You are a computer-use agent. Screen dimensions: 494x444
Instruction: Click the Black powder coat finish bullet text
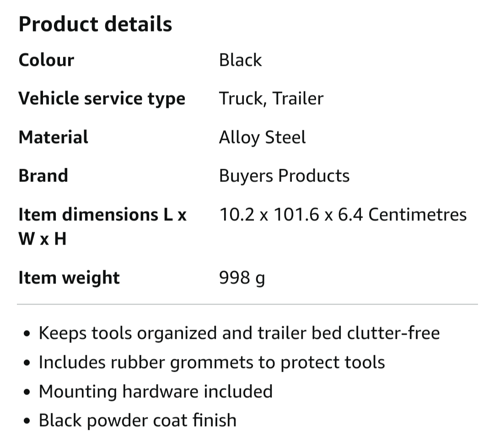[137, 420]
